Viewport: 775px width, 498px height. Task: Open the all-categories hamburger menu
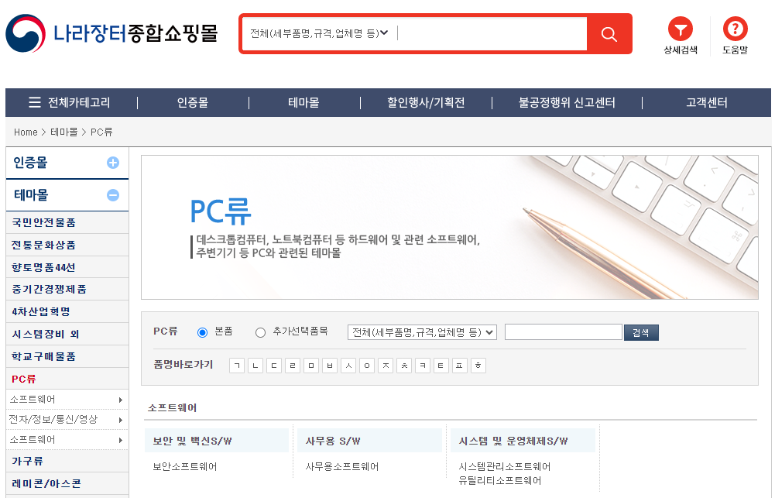[34, 102]
